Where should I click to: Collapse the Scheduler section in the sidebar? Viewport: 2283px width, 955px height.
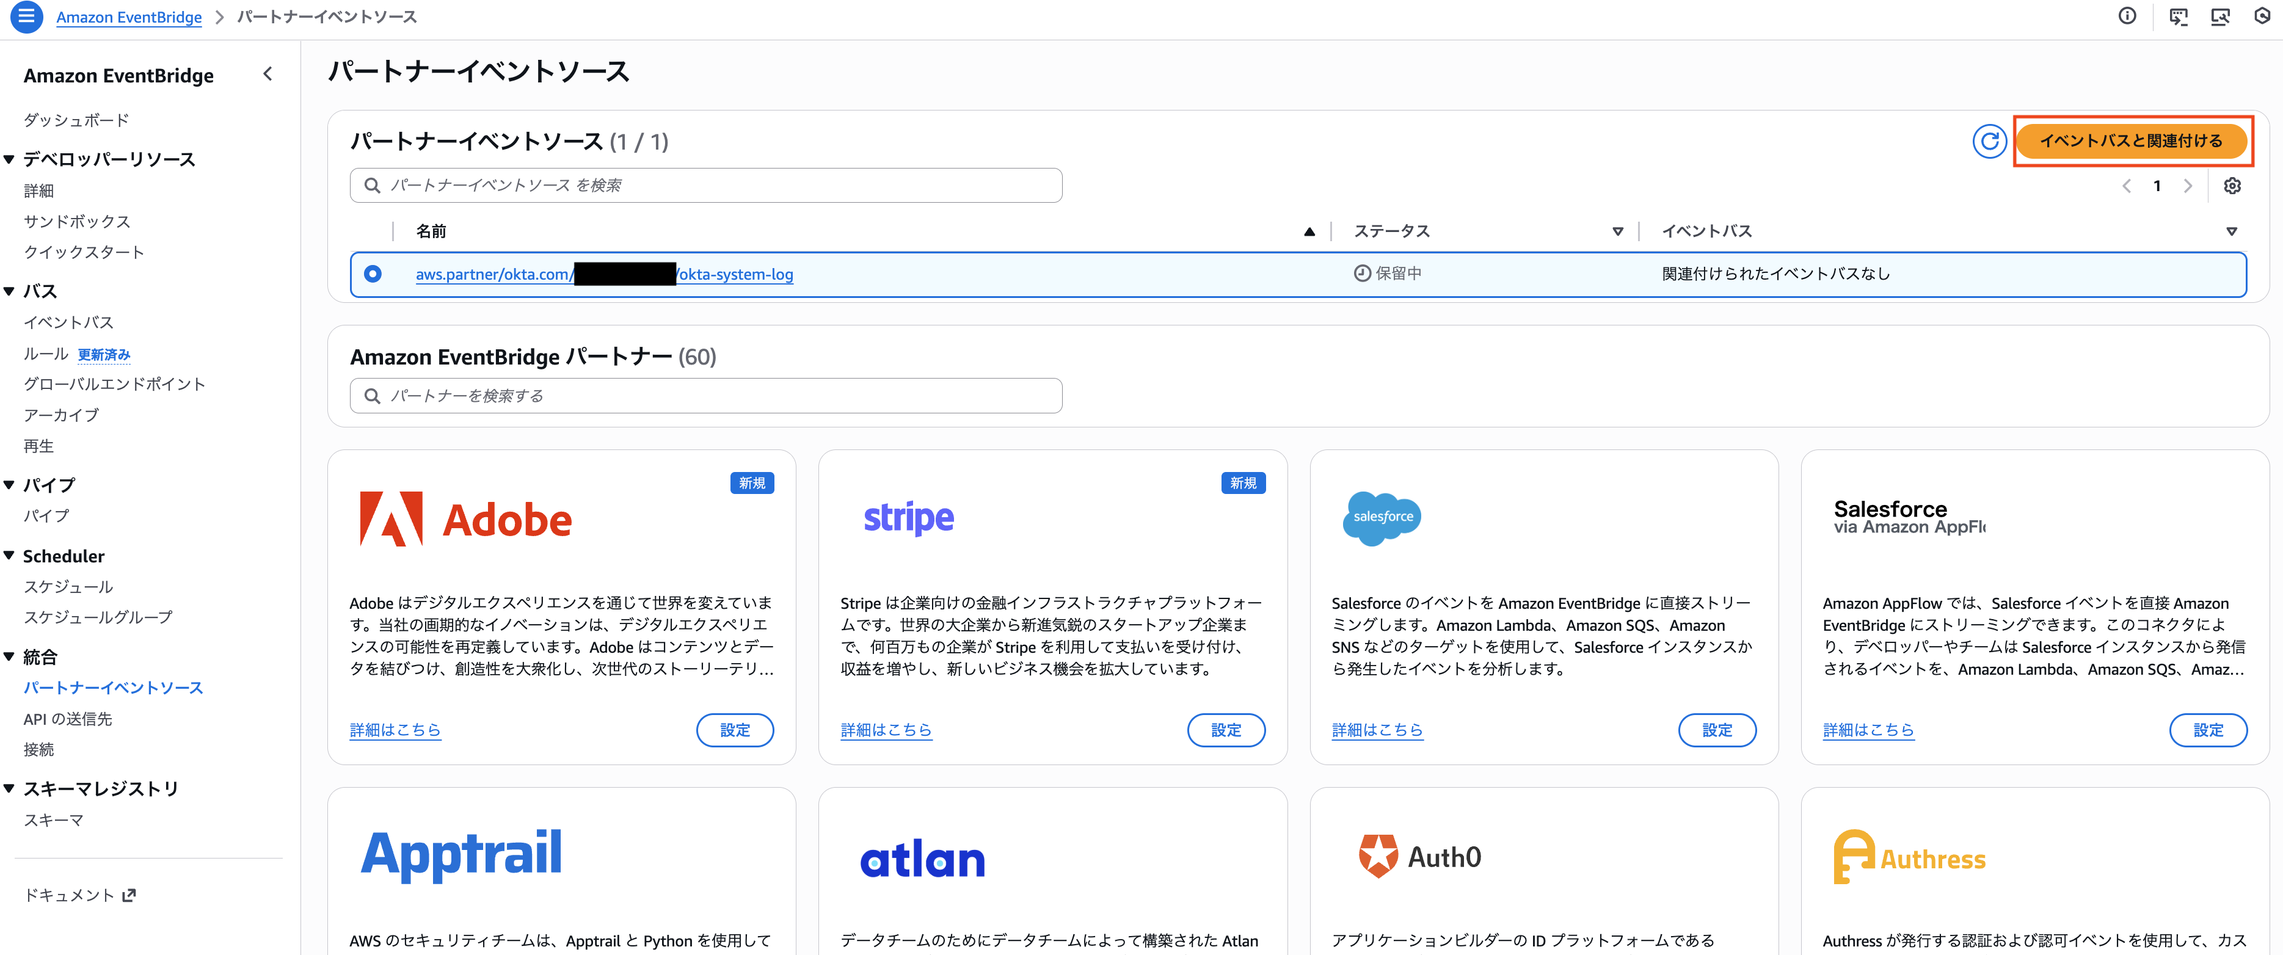point(8,556)
